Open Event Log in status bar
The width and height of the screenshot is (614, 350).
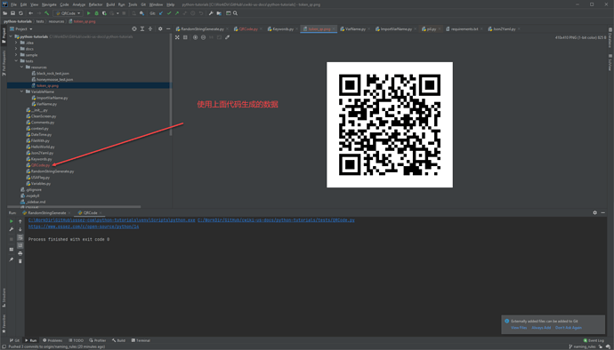coord(594,340)
